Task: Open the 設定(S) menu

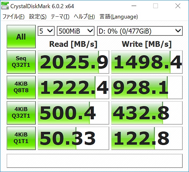Action: 38,17
